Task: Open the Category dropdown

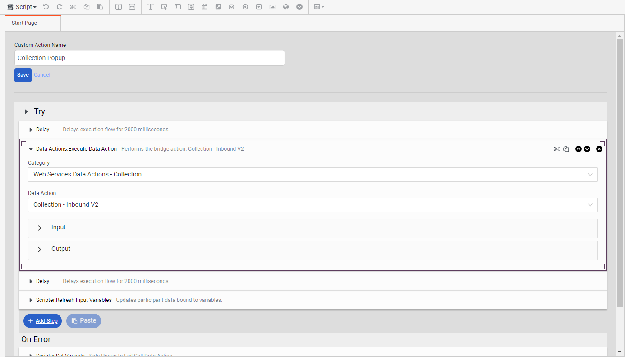Action: (313, 175)
